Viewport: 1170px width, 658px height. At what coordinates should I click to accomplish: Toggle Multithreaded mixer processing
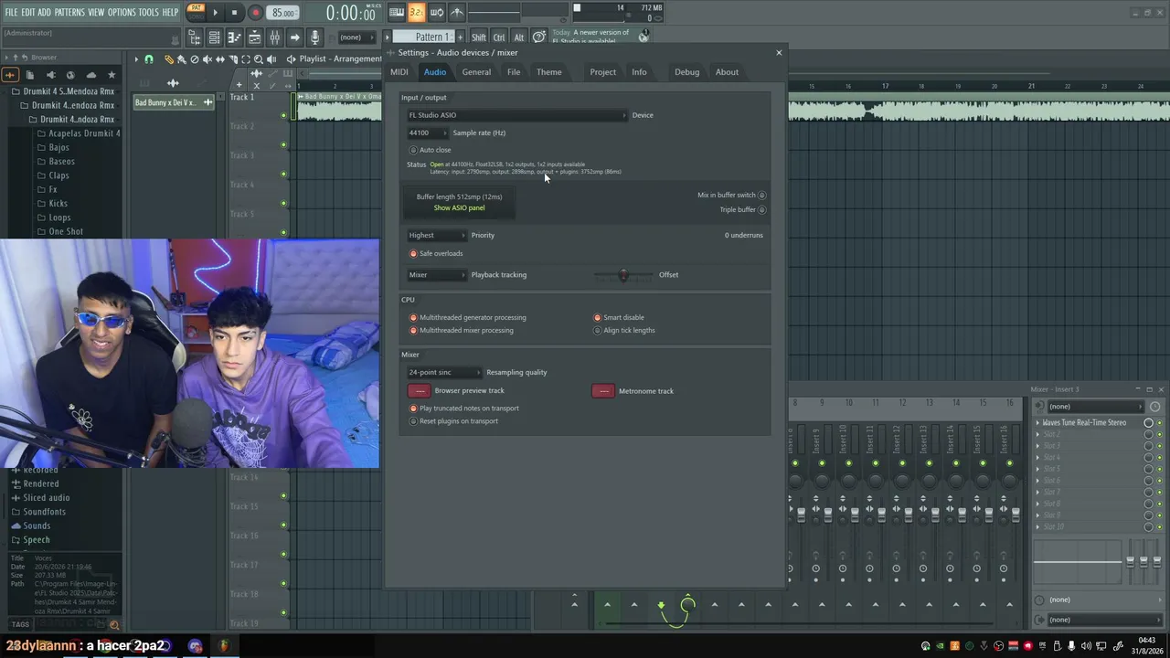[x=413, y=331]
